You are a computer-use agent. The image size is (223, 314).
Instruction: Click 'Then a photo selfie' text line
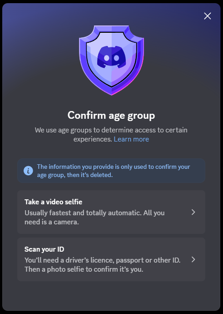coord(84,269)
